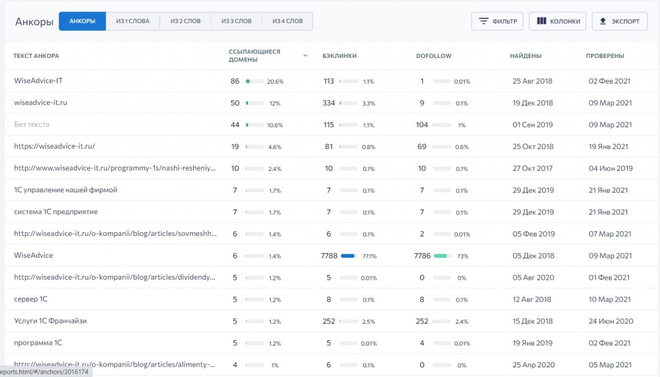This screenshot has height=377, width=660.
Task: Click the columns icon in Колонки button
Action: tap(541, 21)
